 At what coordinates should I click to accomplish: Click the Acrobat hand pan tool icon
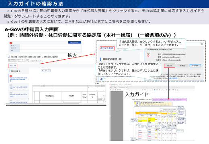(x=155, y=90)
